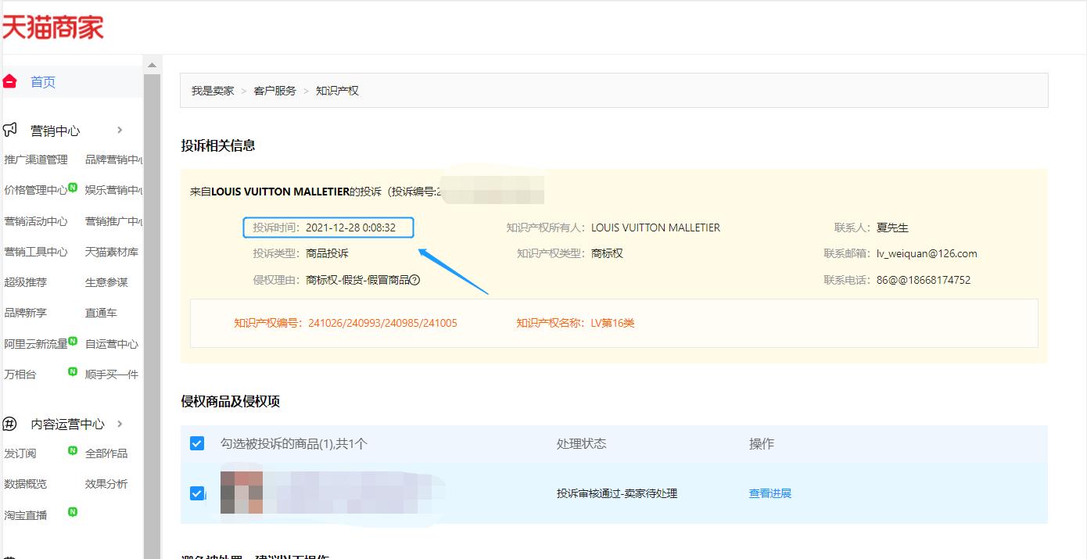Select the red home icon beside 首页
The image size is (1087, 559).
(10, 81)
